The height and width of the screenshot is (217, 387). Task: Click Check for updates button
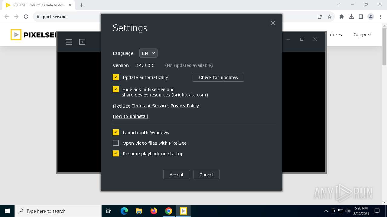pyautogui.click(x=218, y=77)
